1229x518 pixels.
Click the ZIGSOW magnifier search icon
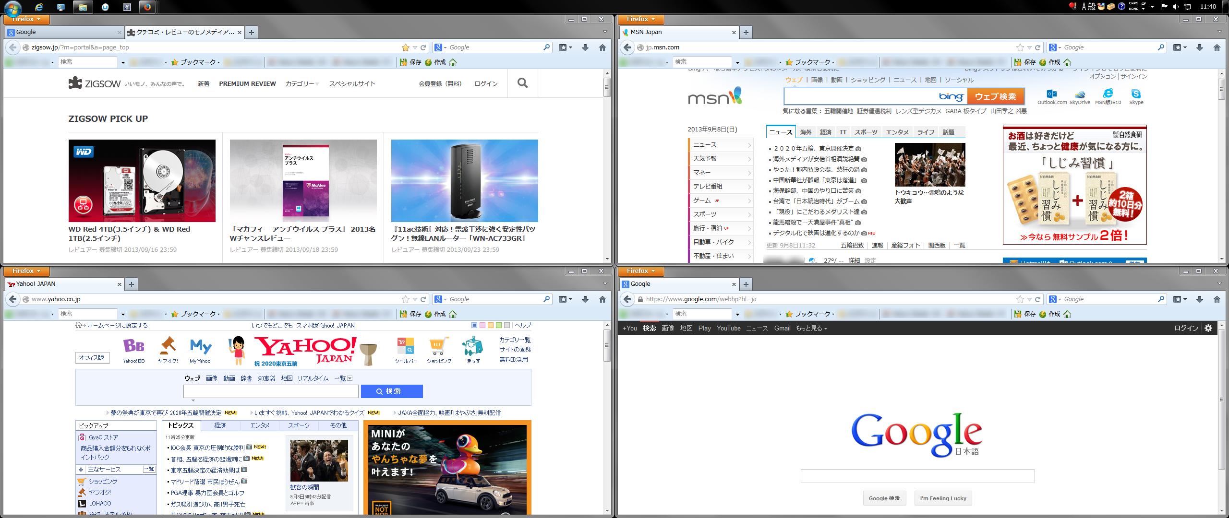[522, 83]
